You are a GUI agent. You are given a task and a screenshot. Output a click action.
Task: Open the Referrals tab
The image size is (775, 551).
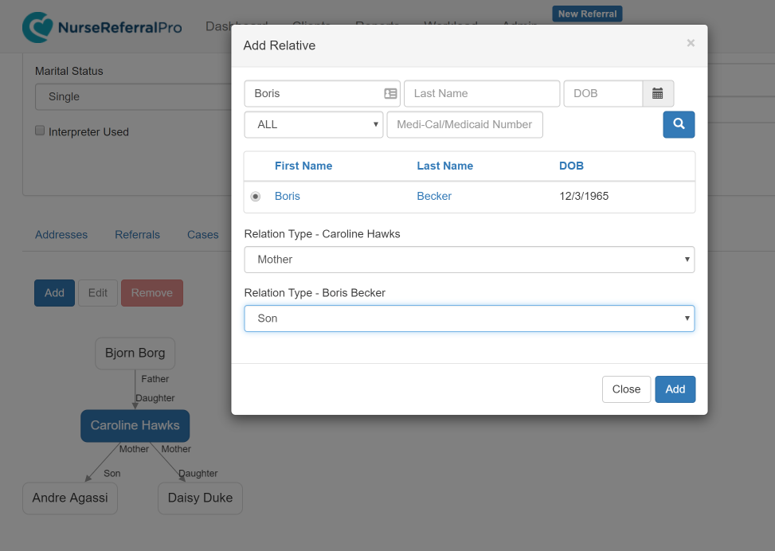pos(137,234)
